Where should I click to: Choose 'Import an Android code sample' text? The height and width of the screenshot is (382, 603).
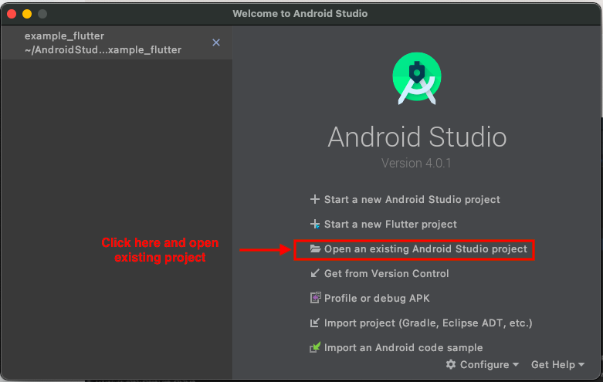pos(403,347)
